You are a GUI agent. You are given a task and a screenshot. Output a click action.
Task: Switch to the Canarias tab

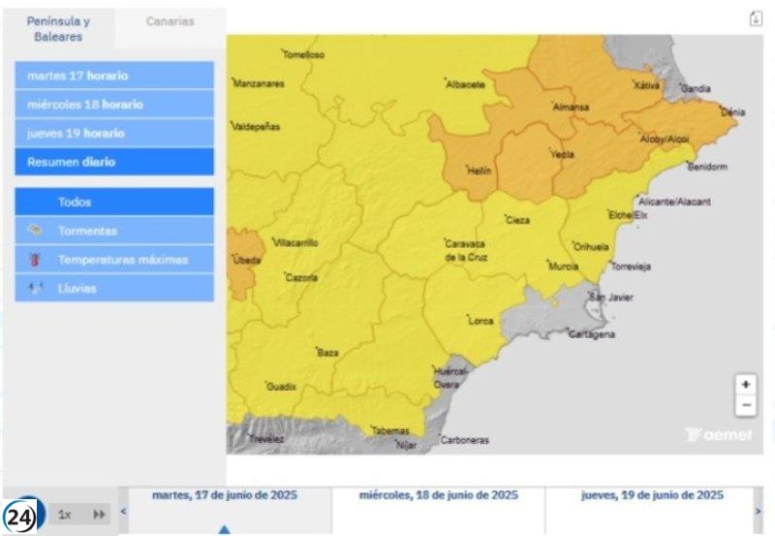(x=170, y=21)
